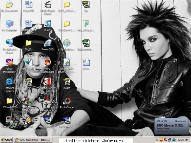The width and height of the screenshot is (191, 143).
Task: Open Kaspersky red K tray icon
Action: [165, 140]
